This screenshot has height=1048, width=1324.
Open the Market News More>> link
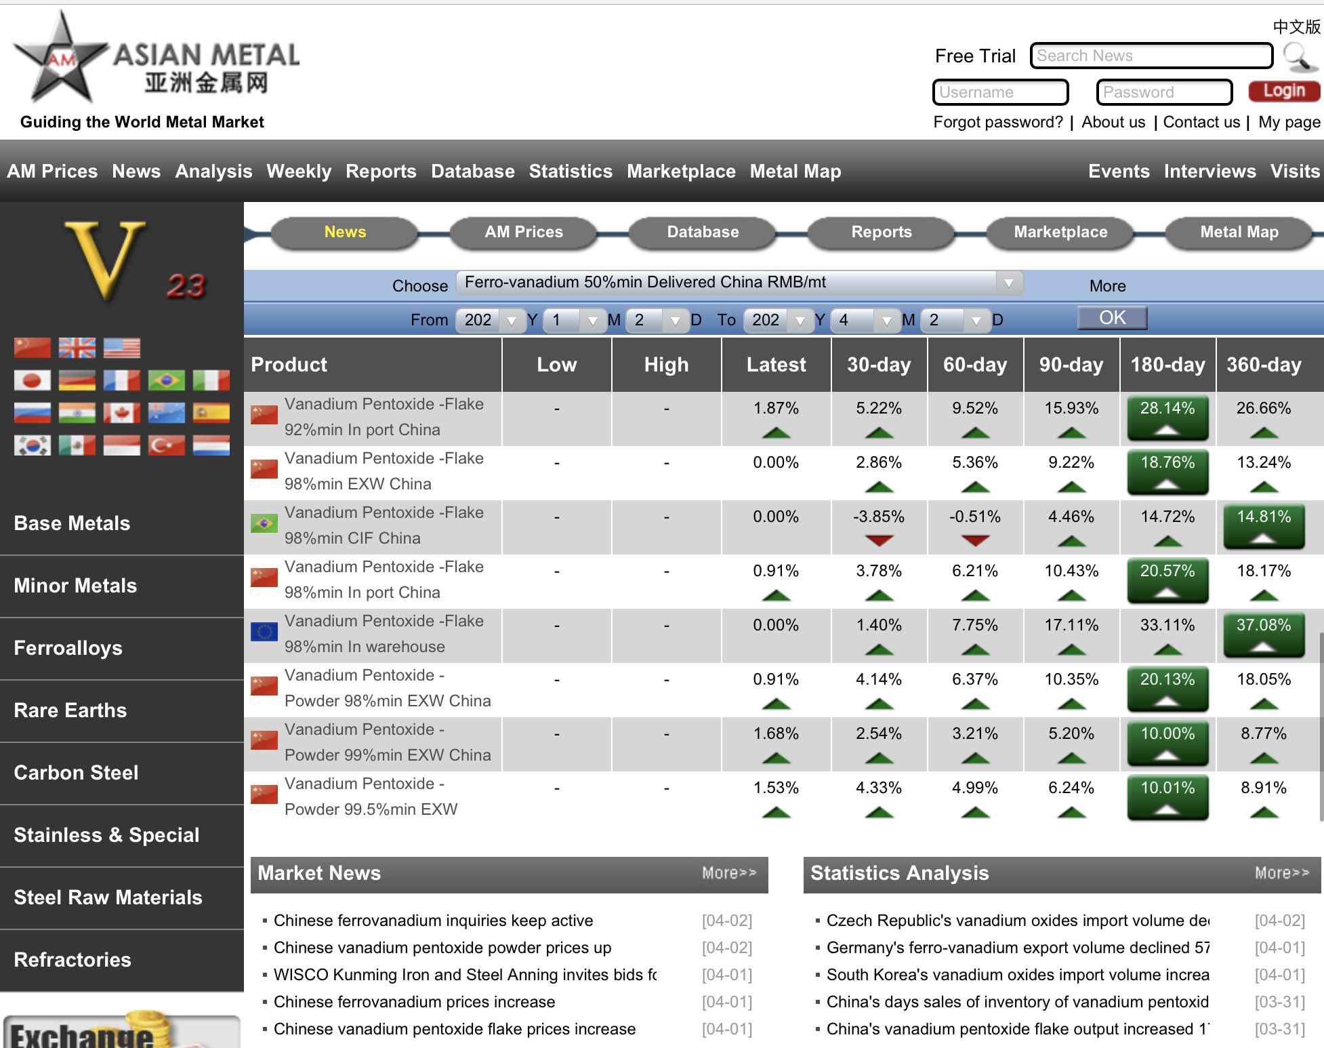coord(729,873)
